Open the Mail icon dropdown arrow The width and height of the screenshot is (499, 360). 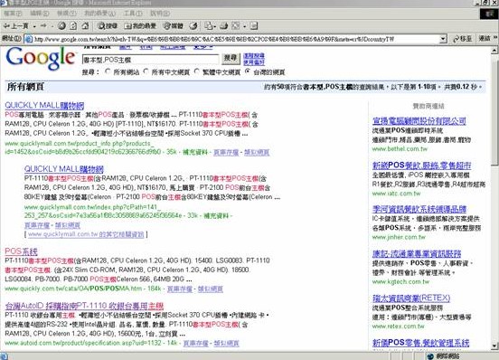point(215,26)
